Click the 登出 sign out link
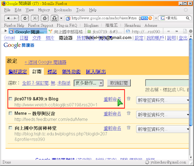Viewport: 194px width, 166px height. click(183, 38)
